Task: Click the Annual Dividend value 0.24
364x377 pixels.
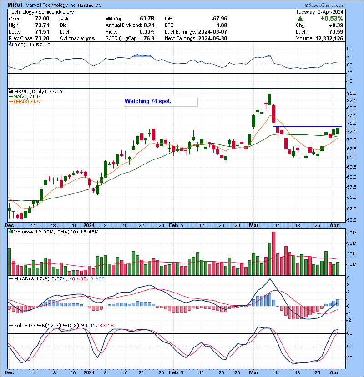Action: 149,25
